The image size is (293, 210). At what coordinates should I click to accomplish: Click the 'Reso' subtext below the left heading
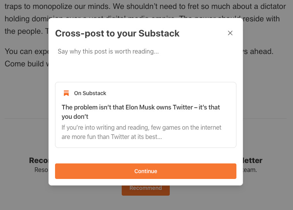pos(41,170)
